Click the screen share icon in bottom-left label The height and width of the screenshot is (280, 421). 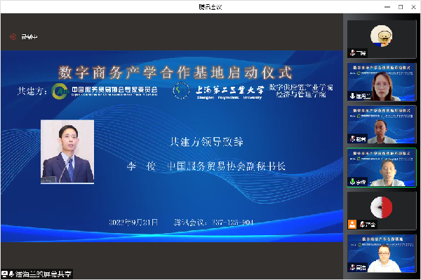(5, 274)
